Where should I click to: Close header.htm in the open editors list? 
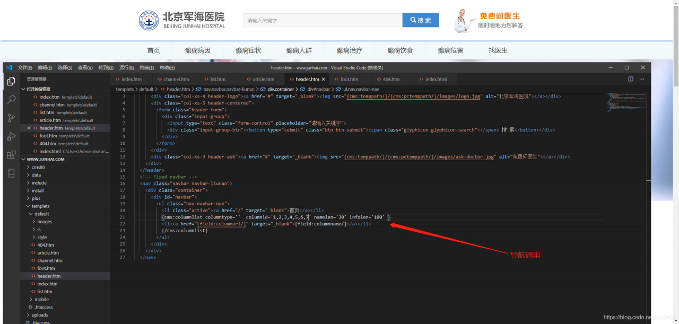(x=29, y=128)
